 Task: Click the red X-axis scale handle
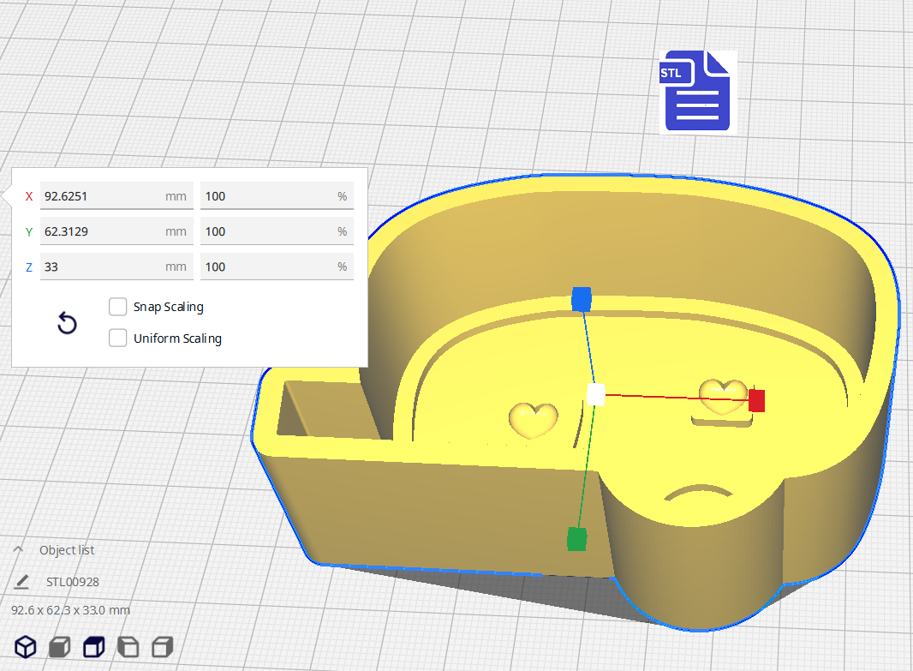coord(756,400)
